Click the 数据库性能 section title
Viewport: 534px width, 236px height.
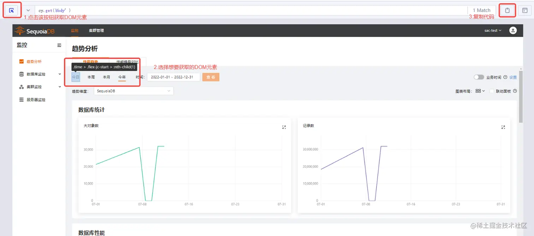coord(91,233)
